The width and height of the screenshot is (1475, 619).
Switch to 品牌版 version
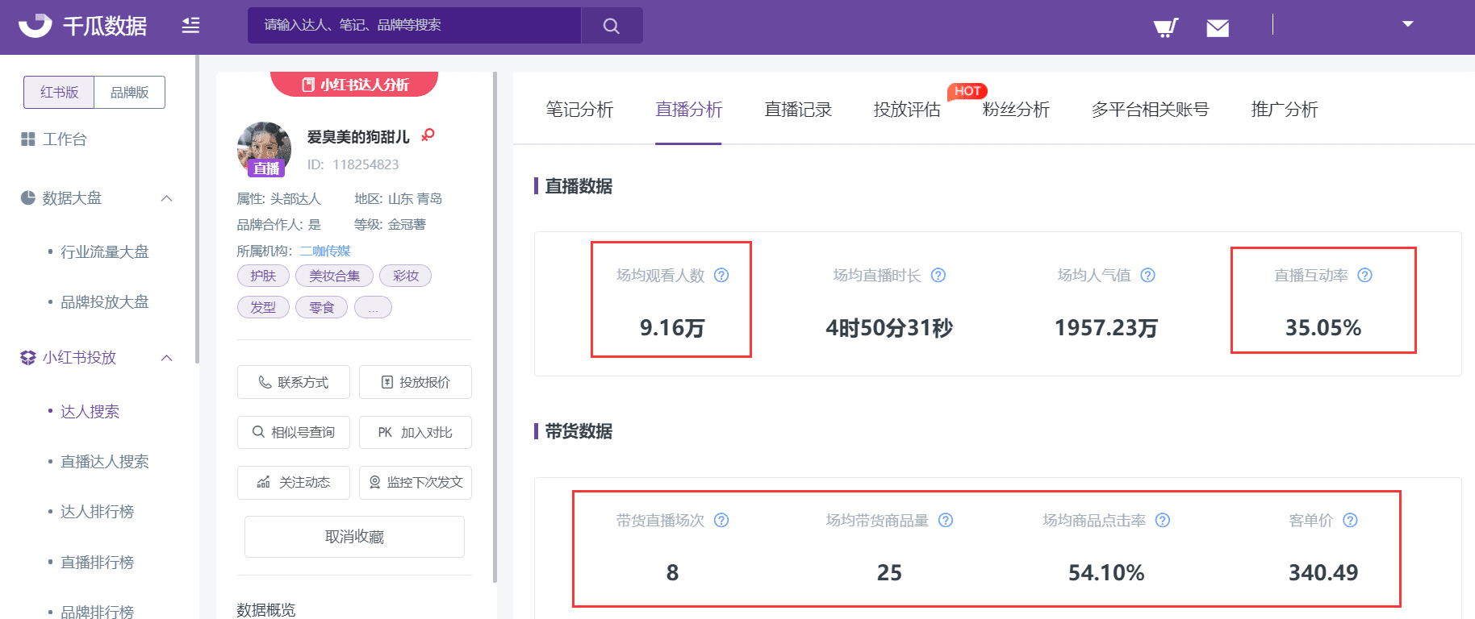tap(130, 92)
